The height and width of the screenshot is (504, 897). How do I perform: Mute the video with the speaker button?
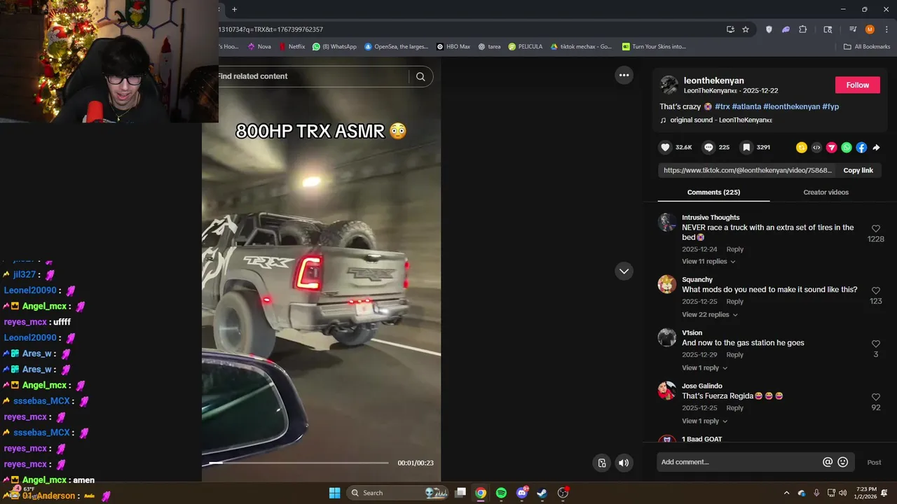(x=624, y=463)
